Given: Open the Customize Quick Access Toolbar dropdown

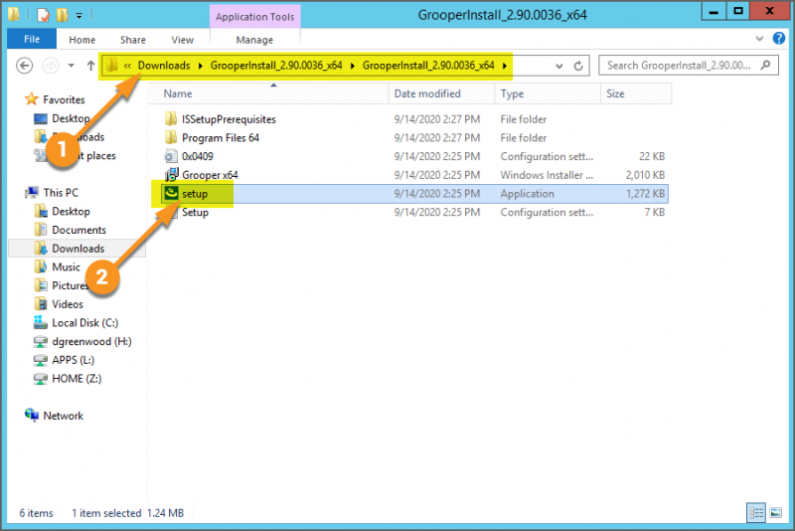Looking at the screenshot, I should click(x=79, y=16).
